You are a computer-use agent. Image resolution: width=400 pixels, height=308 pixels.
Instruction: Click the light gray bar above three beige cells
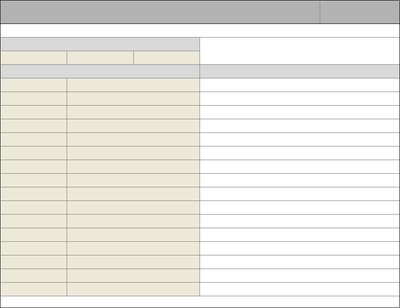coord(100,44)
